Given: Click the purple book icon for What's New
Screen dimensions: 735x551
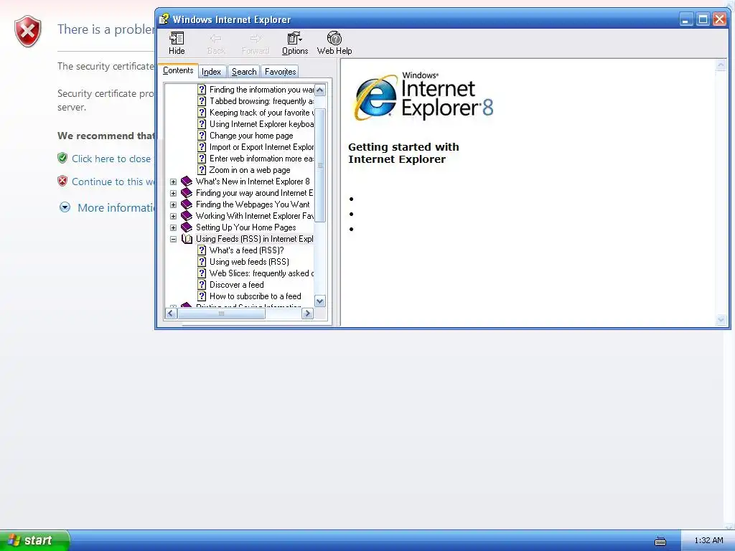Looking at the screenshot, I should click(x=187, y=182).
